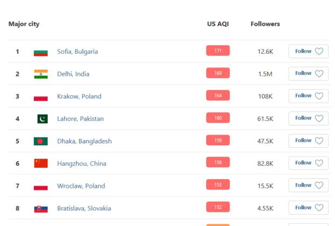This screenshot has width=335, height=226.
Task: Click the India flag icon
Action: point(41,74)
